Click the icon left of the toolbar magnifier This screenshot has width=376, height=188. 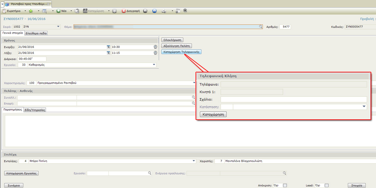[178, 11]
